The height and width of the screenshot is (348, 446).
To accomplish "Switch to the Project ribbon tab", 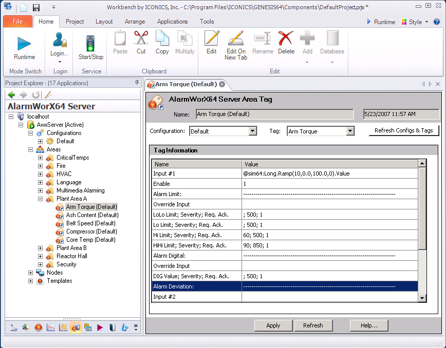I will pos(75,22).
